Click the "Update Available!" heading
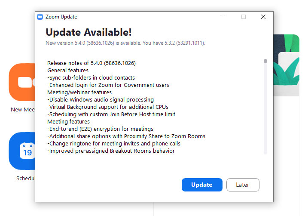 click(88, 32)
